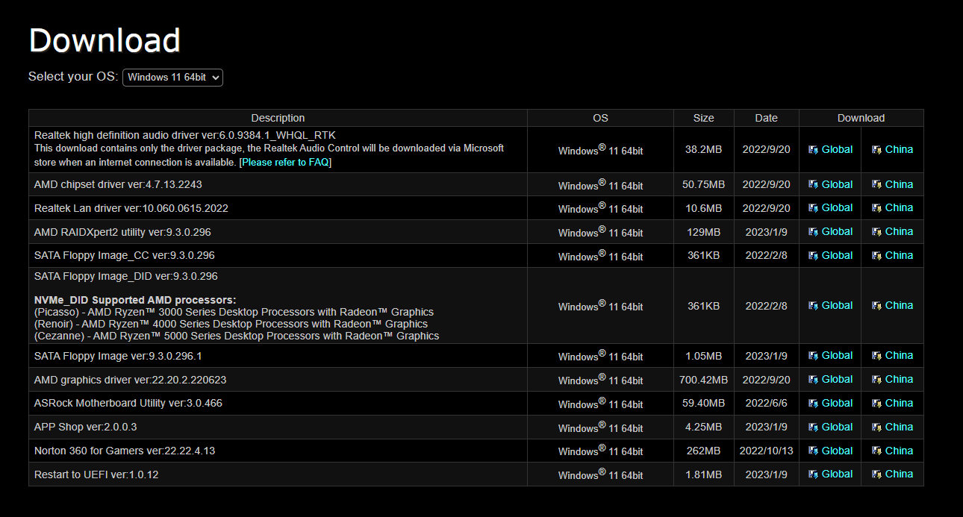Click Global download icon for AMD RAIDXpert2 utility

[813, 231]
